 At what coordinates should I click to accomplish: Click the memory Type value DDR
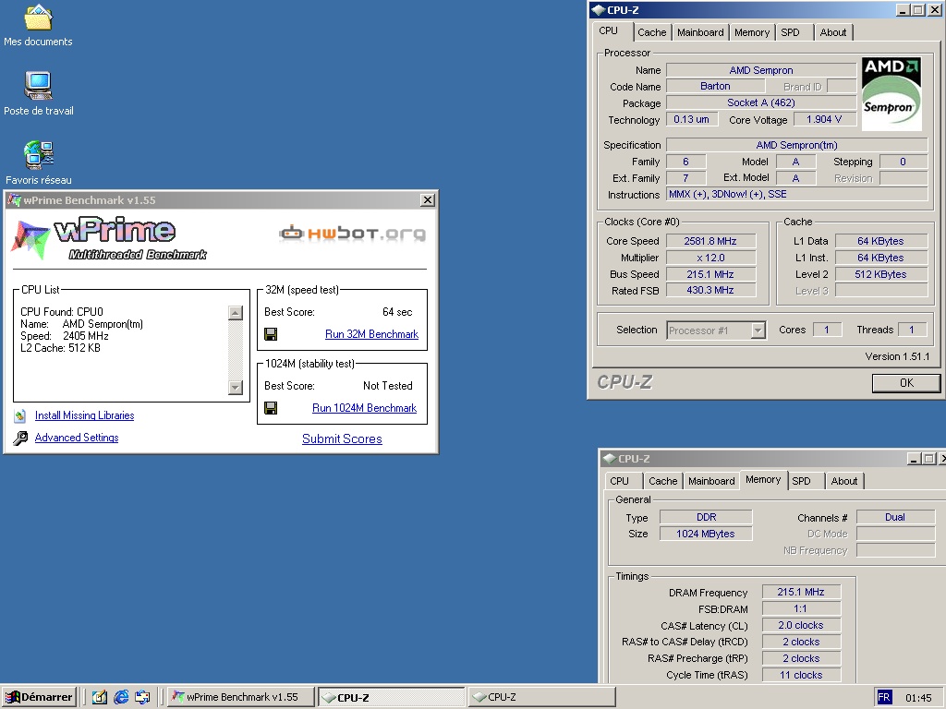point(706,517)
